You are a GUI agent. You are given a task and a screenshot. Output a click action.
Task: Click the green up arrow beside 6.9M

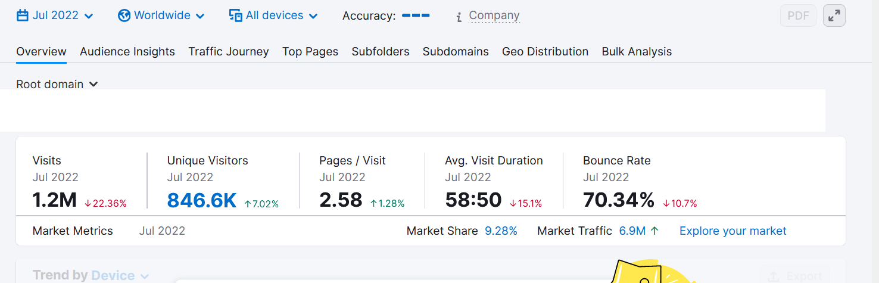[655, 231]
